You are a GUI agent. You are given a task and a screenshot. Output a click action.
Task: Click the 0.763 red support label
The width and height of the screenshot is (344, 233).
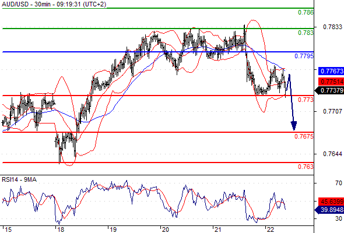[x=306, y=167]
